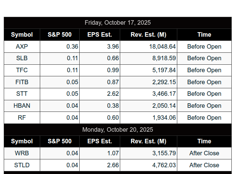Click the Monday, October 20, 2025 date header

[118, 129]
